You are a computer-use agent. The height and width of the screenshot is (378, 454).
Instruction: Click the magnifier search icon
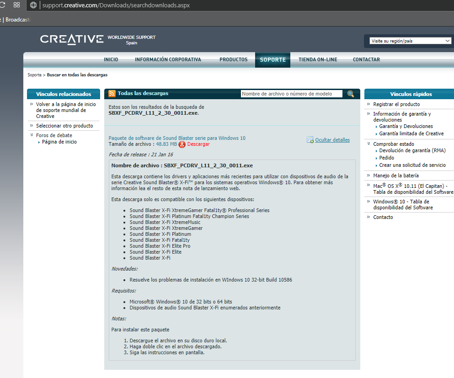coord(351,94)
